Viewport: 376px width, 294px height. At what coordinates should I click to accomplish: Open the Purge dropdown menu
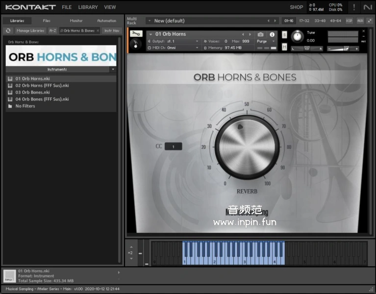click(x=265, y=41)
